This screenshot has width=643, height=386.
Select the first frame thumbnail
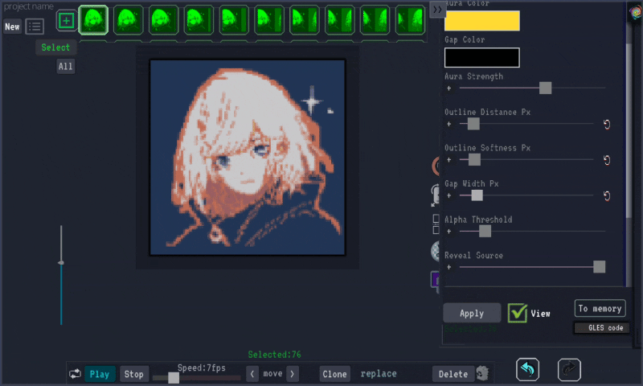click(93, 19)
